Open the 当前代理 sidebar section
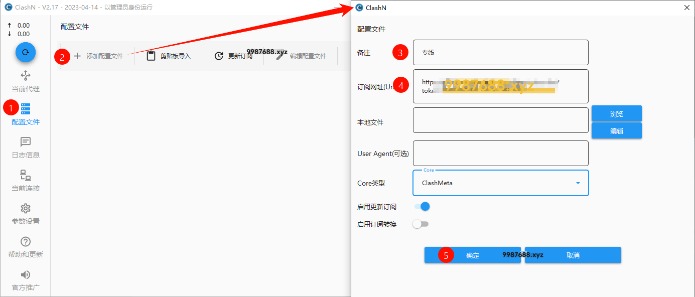695x297 pixels. pyautogui.click(x=26, y=81)
